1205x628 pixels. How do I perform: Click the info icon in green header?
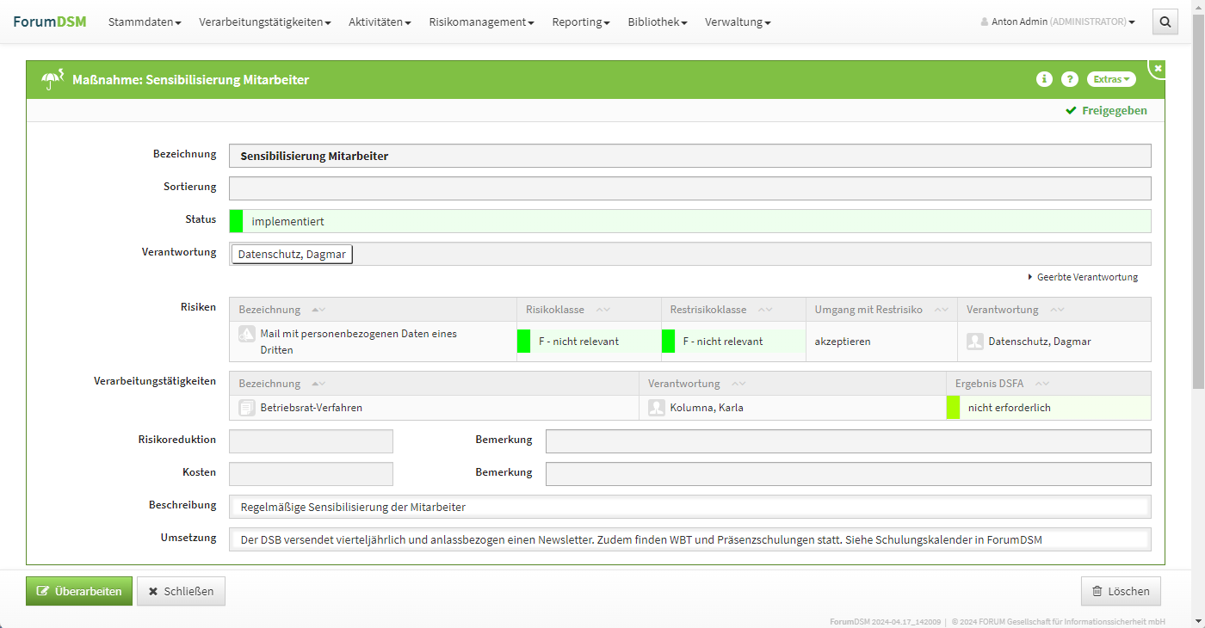point(1044,79)
